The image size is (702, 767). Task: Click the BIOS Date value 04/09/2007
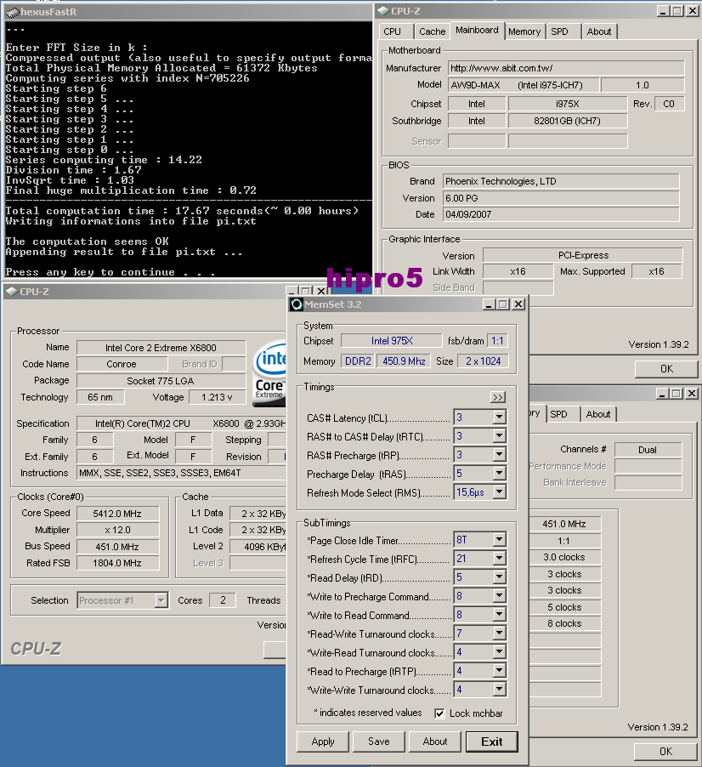click(x=561, y=214)
